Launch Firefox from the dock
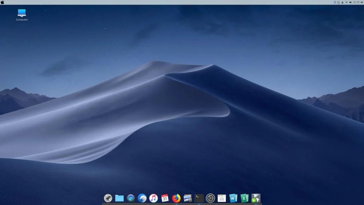 point(176,198)
